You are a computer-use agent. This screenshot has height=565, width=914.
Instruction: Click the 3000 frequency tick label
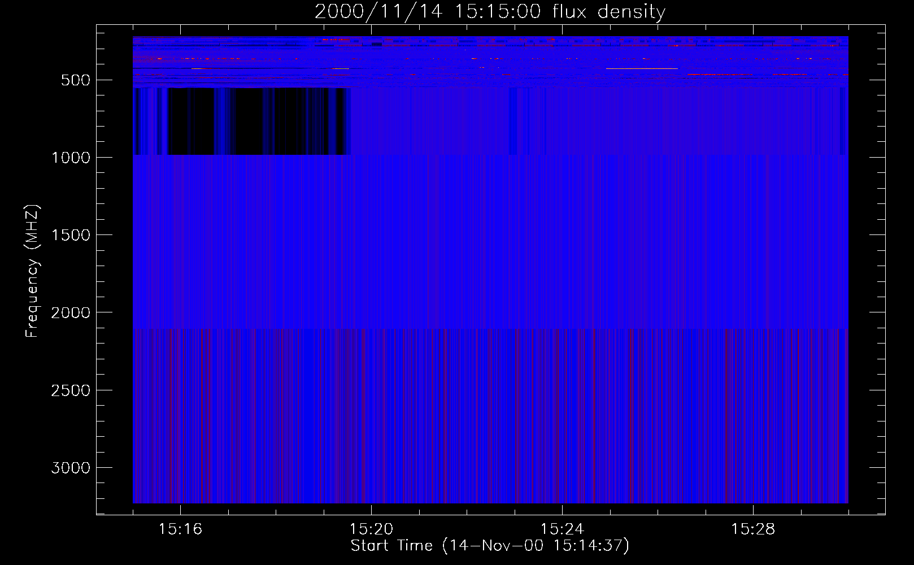71,468
